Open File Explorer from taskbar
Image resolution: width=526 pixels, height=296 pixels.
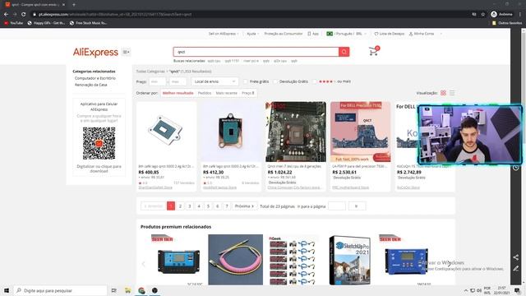pos(128,290)
